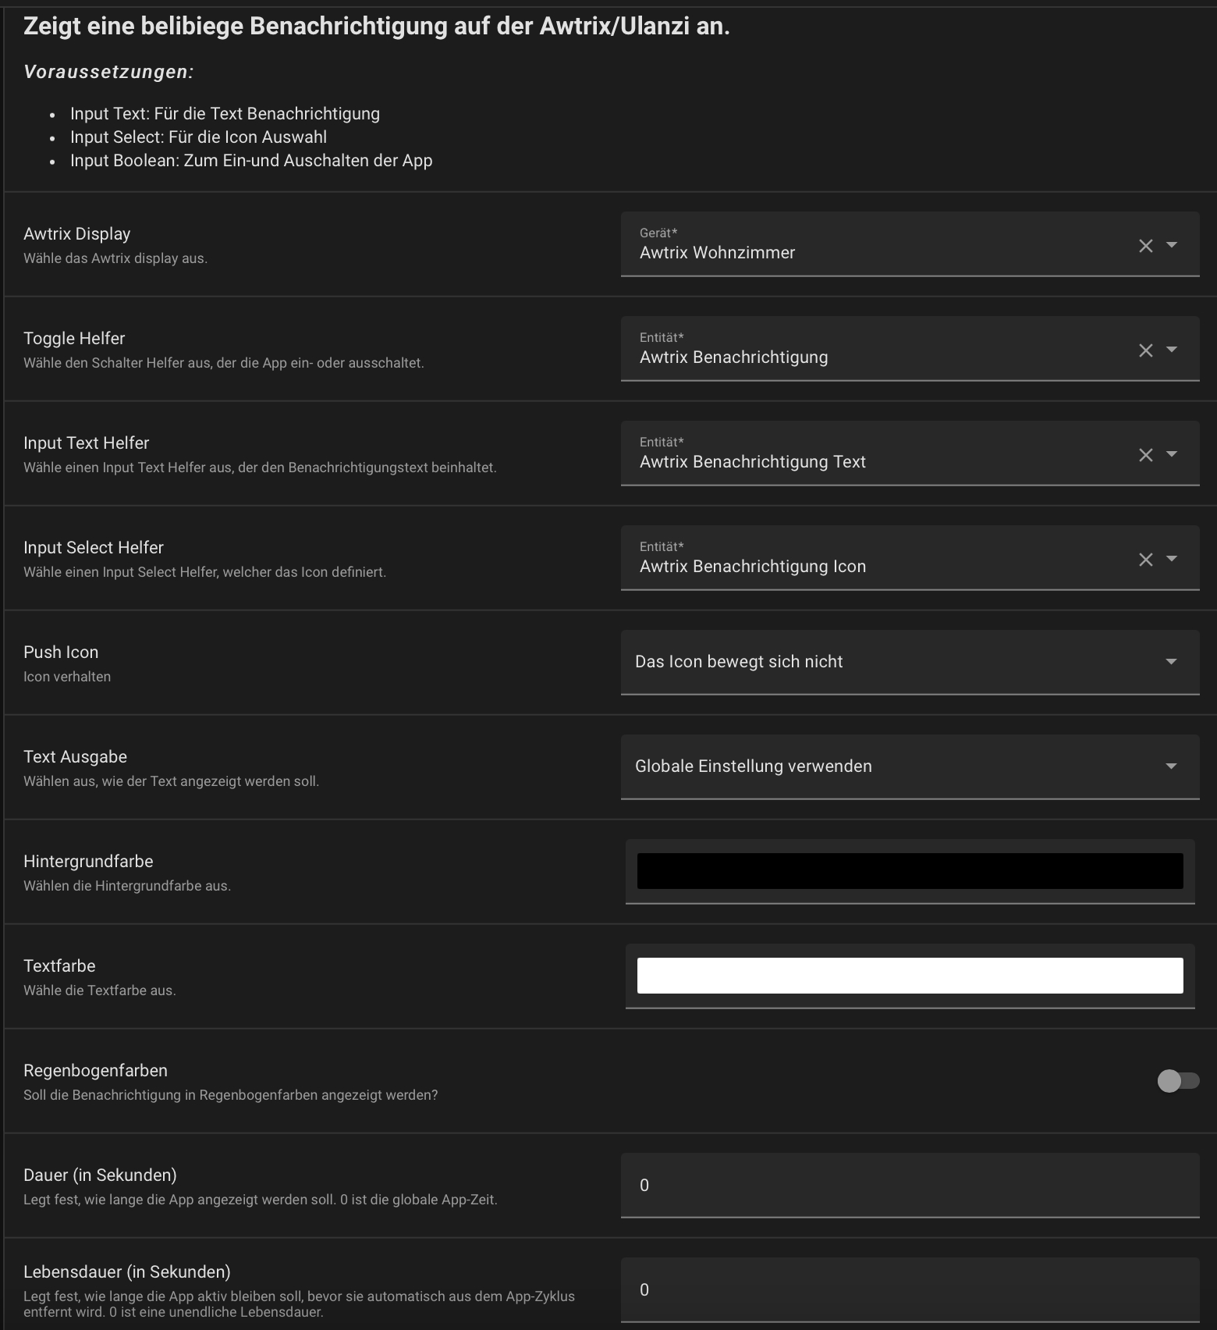The height and width of the screenshot is (1330, 1217).
Task: Clear the Awtrix Benachrichtigung toggle entity
Action: [x=1145, y=350]
